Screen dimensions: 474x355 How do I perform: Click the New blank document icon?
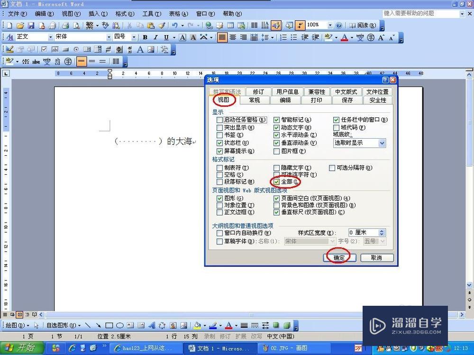tap(9, 26)
